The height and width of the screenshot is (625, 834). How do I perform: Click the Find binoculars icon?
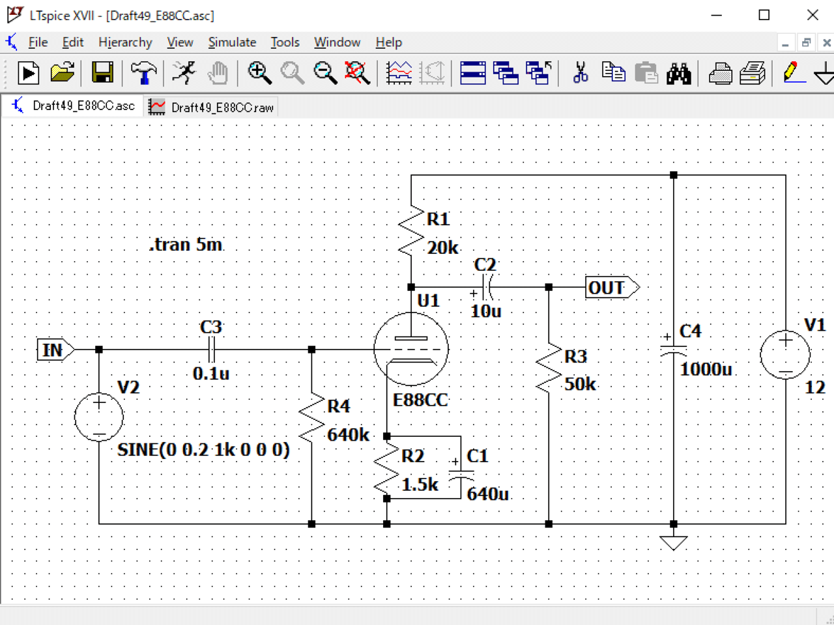pos(678,73)
